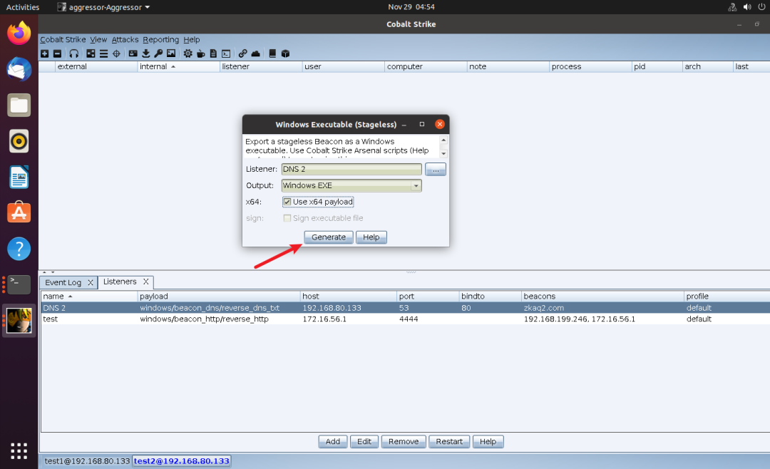Click the Java coffee cup icon

click(x=200, y=53)
